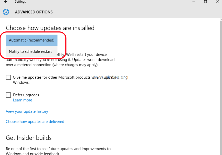Select the Automatic (recommended) option

(32, 40)
